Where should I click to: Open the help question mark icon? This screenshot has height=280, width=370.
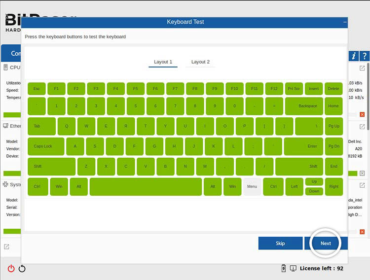coord(365,56)
